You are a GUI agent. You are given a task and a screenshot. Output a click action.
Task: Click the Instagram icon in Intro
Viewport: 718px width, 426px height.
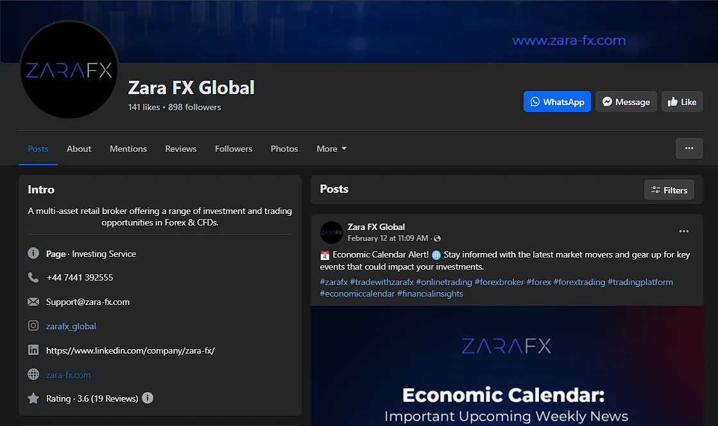pos(33,325)
